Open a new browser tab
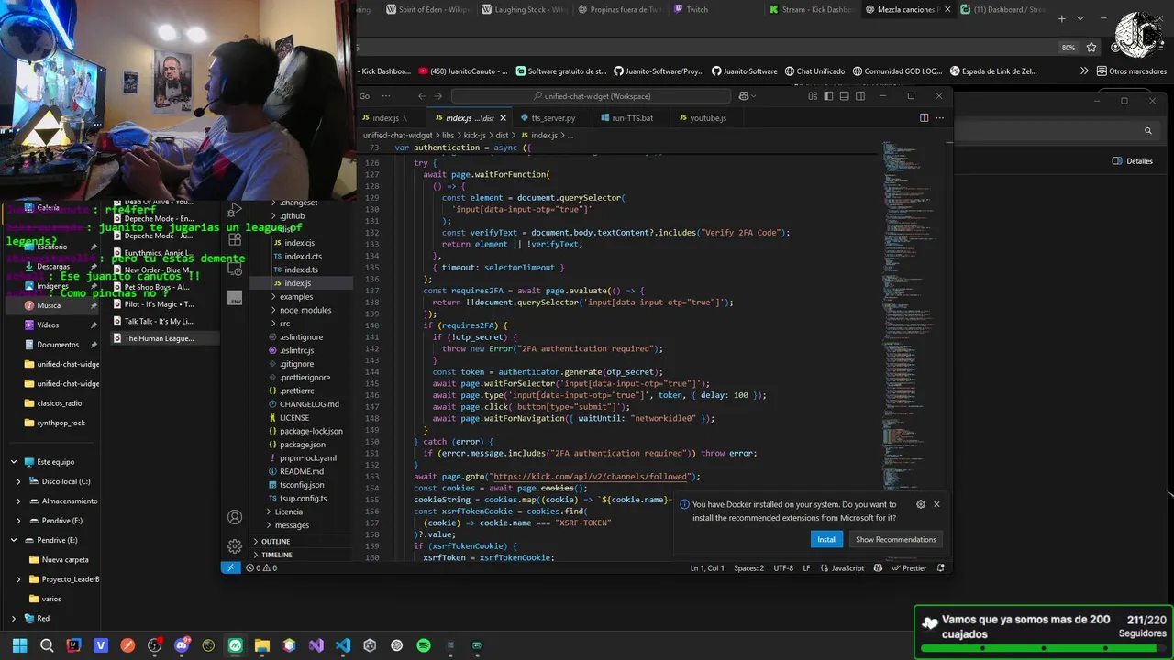 pos(1061,17)
